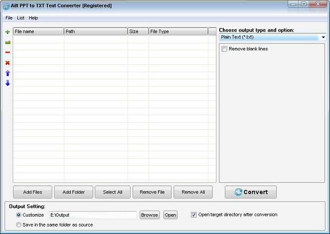Select the Customize output radio button
The height and width of the screenshot is (234, 330).
(x=18, y=215)
